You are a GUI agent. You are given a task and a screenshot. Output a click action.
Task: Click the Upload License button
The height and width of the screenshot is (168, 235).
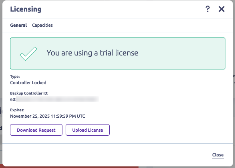click(88, 130)
